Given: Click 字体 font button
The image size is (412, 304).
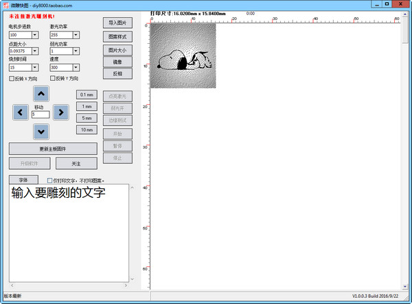Looking at the screenshot, I should tap(23, 180).
